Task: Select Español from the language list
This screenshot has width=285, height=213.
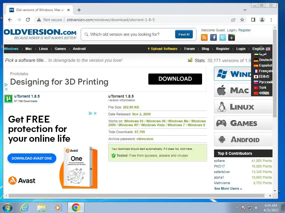Action: tap(263, 65)
